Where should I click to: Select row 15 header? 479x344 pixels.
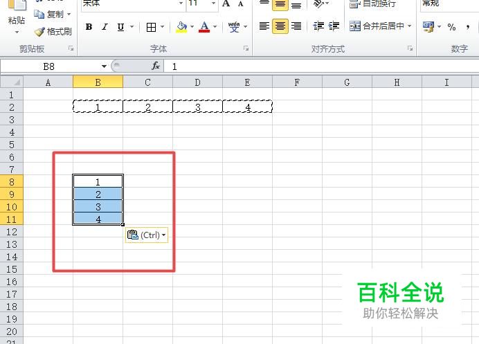pyautogui.click(x=12, y=269)
